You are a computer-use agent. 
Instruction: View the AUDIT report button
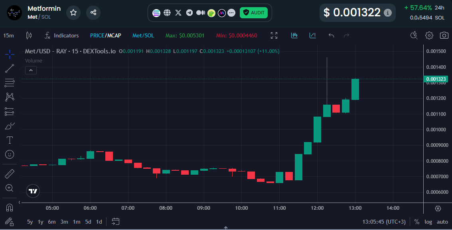coord(254,13)
